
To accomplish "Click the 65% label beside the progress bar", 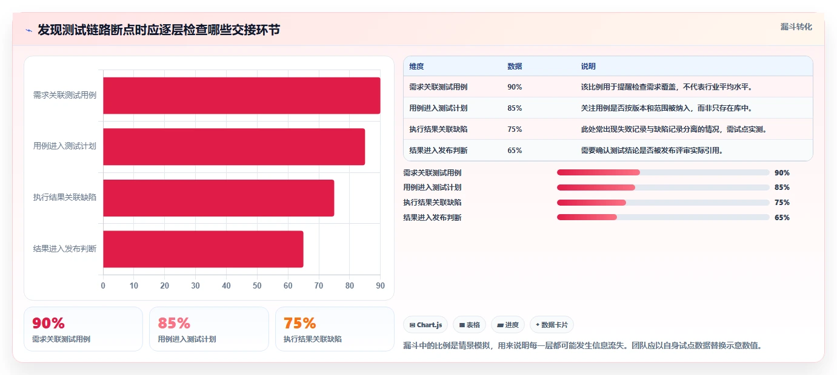I will (x=782, y=218).
